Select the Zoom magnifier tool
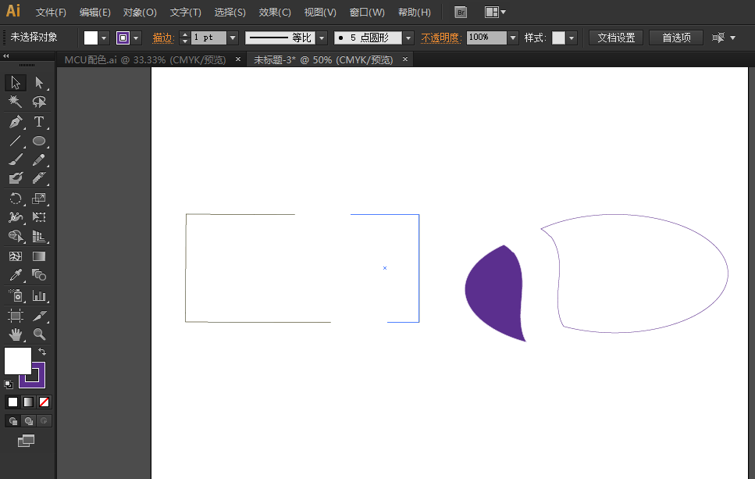Screen dimensions: 755x479 [39, 334]
